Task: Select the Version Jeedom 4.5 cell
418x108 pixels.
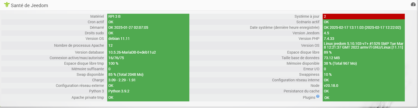Action: pyautogui.click(x=364, y=33)
